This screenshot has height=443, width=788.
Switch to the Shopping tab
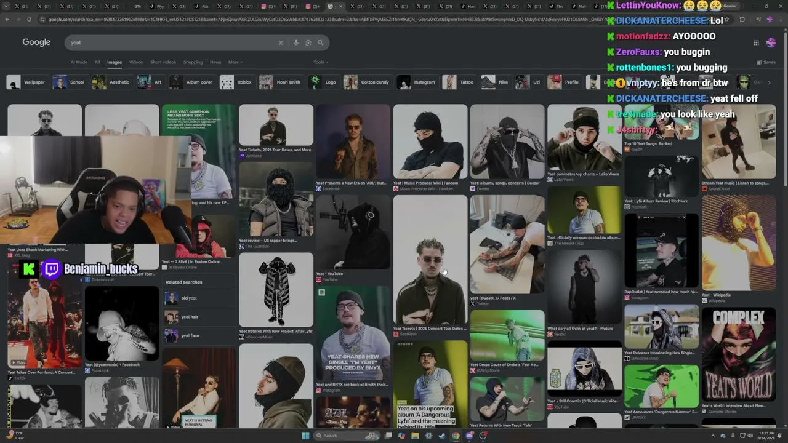[193, 62]
